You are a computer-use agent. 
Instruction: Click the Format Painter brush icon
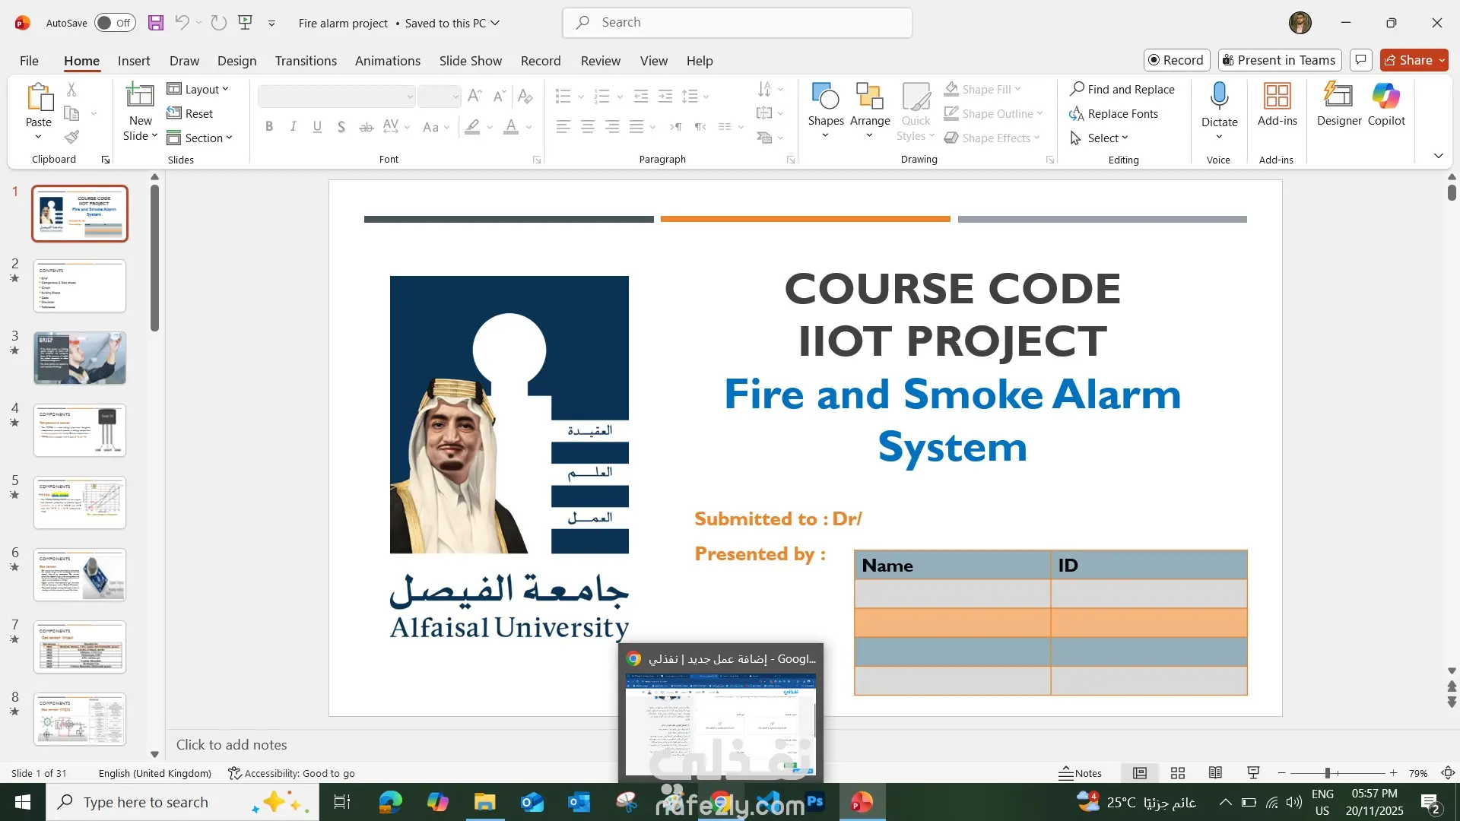(x=71, y=138)
